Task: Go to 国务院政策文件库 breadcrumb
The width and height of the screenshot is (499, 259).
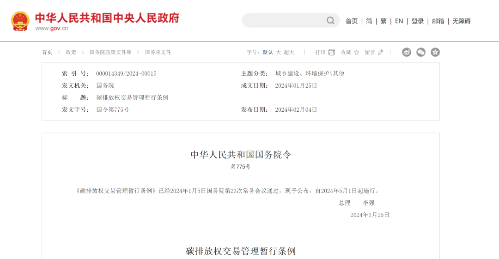Action: click(110, 52)
